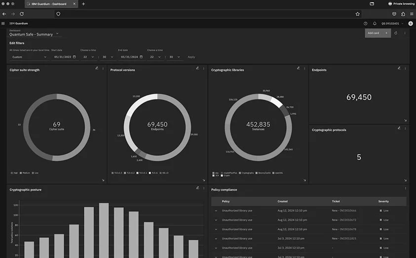Go back using the browser back arrow
This screenshot has width=416, height=258.
point(4,14)
